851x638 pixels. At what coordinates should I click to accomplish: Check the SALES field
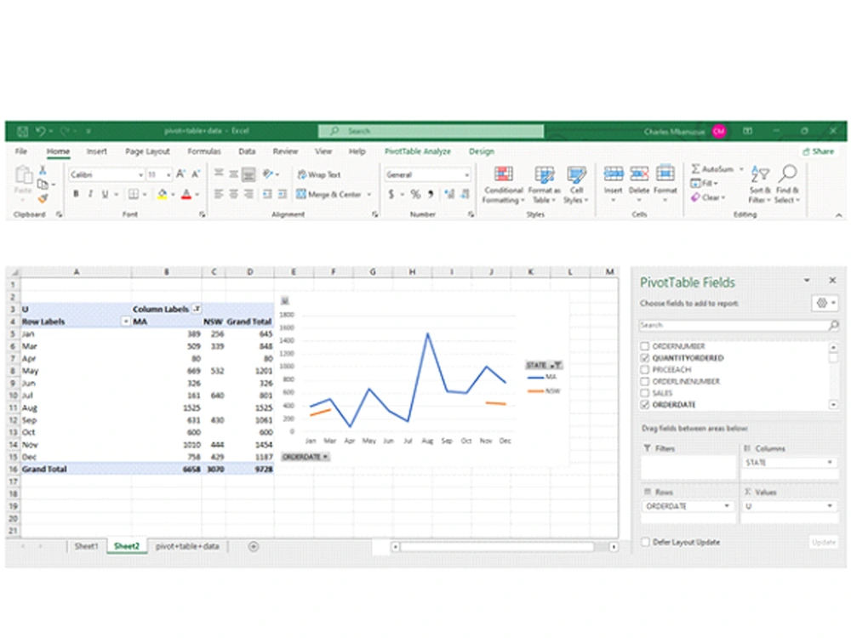645,393
